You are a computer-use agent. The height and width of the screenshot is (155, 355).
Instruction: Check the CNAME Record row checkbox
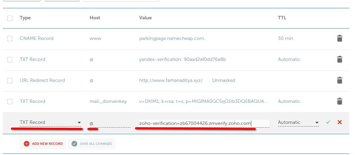coord(10,39)
